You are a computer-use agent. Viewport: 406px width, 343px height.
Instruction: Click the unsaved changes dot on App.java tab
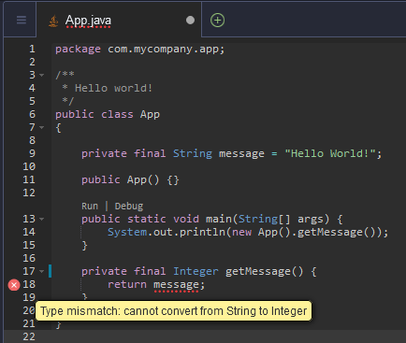tap(190, 21)
